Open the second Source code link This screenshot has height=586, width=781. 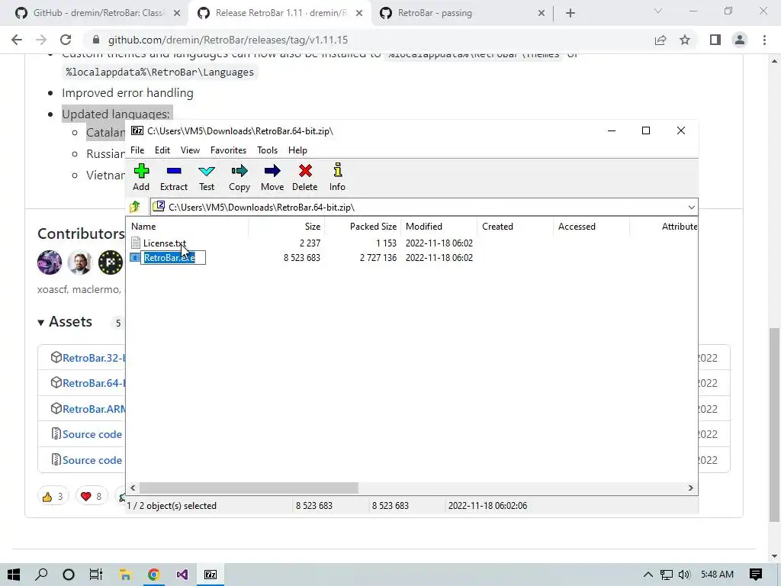(92, 460)
